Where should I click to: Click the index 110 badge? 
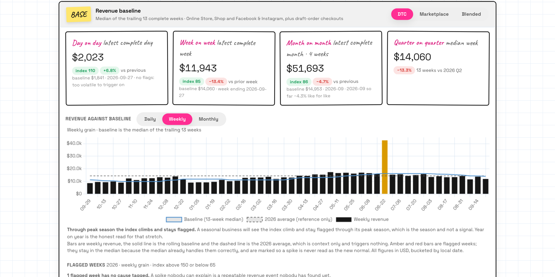(85, 70)
